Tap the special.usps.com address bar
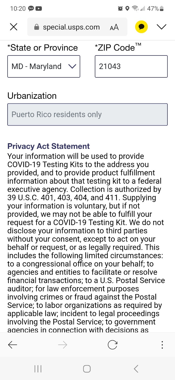The width and height of the screenshot is (175, 380). [72, 27]
